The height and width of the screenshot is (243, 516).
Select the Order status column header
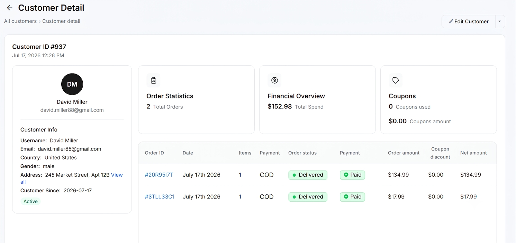point(302,153)
